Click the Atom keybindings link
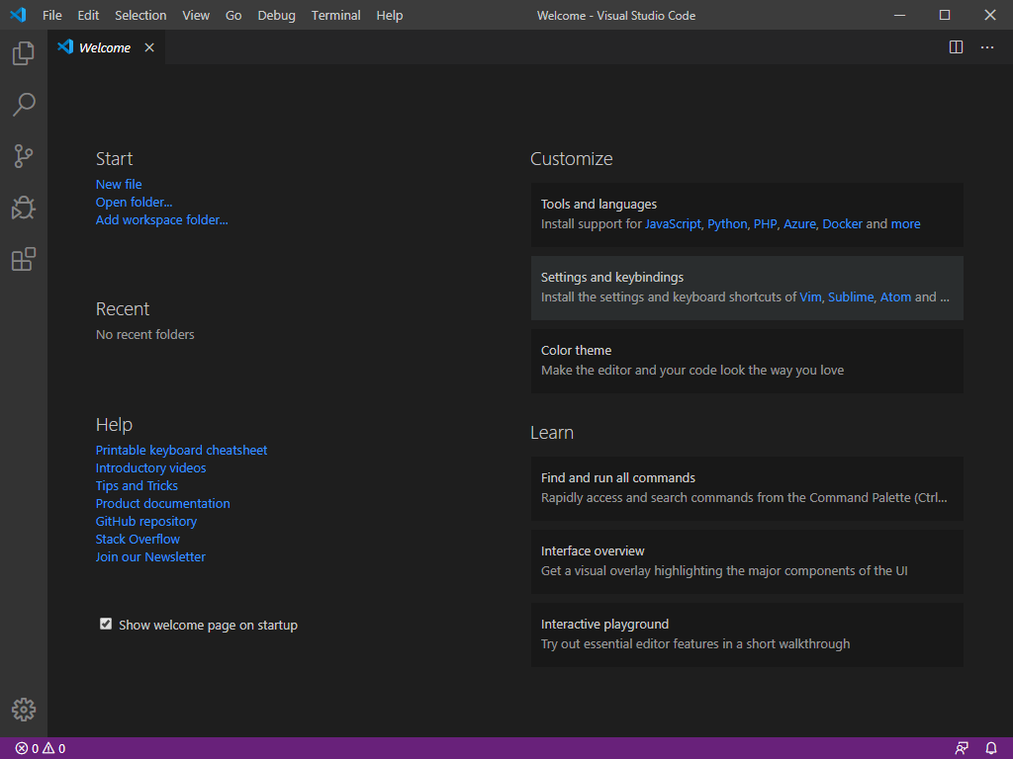 click(895, 296)
